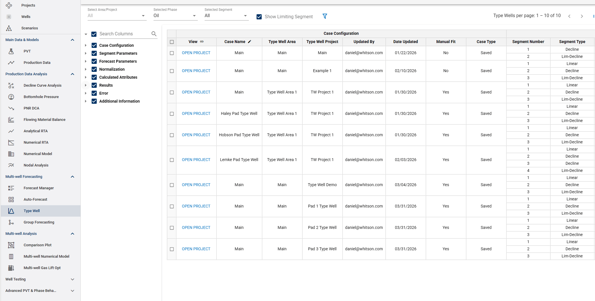Click the Search Columns input field
The image size is (595, 301).
(124, 34)
